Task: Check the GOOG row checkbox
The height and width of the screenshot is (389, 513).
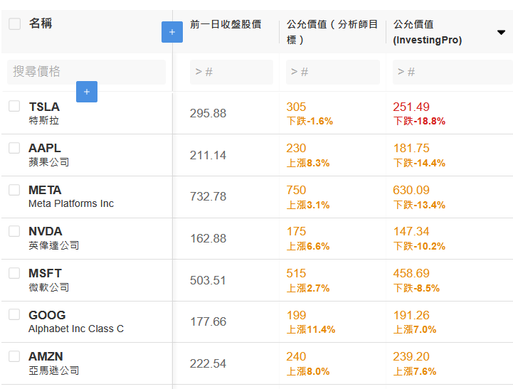Action: [x=14, y=314]
